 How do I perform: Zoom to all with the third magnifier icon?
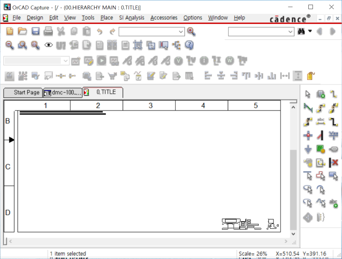click(35, 45)
